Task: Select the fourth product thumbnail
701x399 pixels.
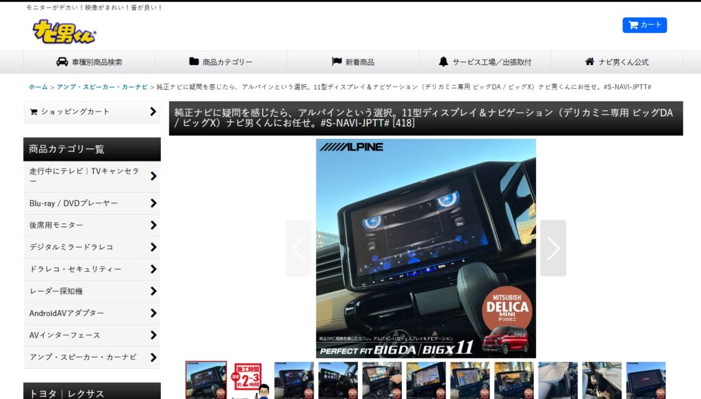Action: click(338, 381)
